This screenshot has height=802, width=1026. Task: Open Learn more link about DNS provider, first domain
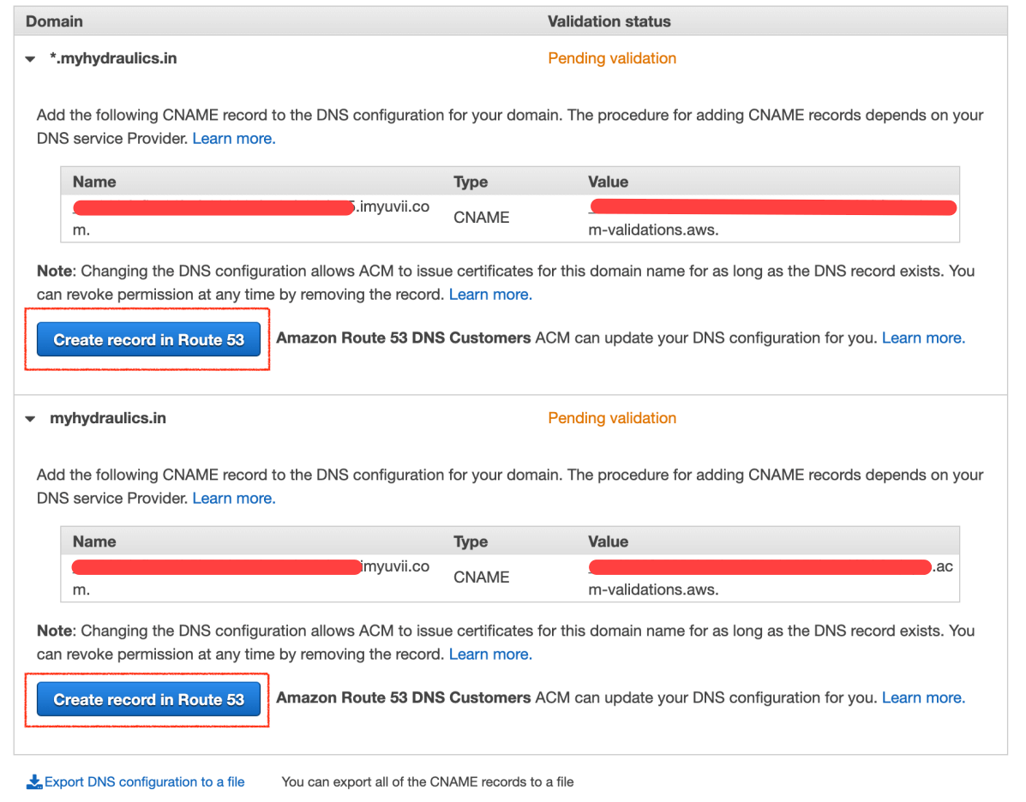point(234,139)
